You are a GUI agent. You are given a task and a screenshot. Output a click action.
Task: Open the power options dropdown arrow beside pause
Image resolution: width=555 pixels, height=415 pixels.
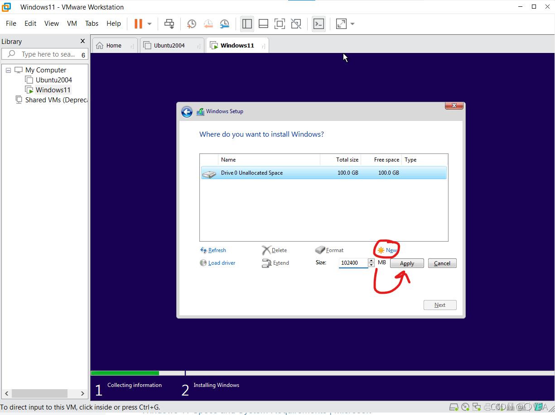click(150, 24)
